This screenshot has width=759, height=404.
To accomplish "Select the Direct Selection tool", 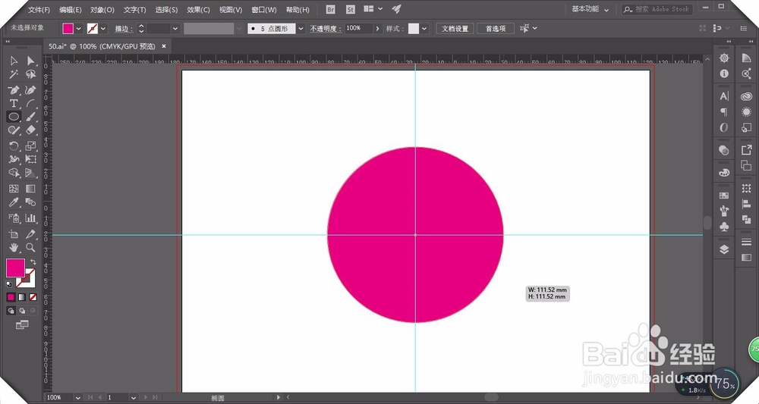I will (x=30, y=61).
